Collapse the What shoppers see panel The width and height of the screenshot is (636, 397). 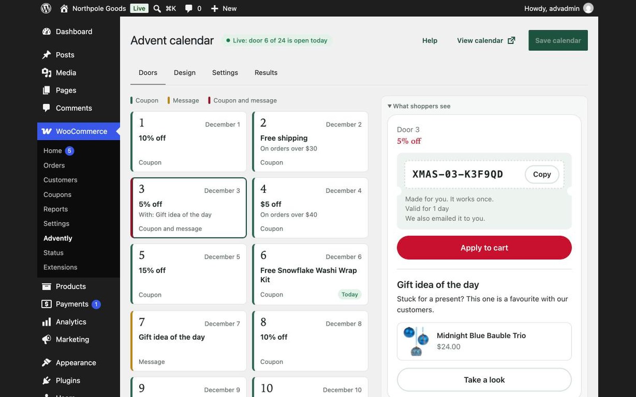click(x=419, y=106)
